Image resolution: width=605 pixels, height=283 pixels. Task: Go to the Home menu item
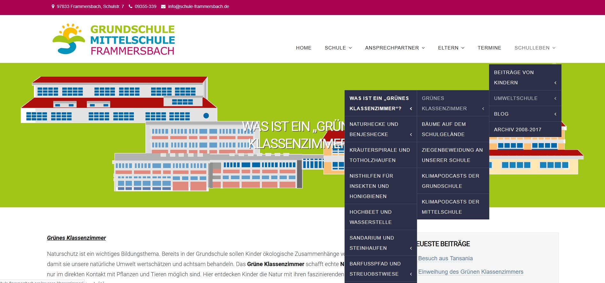tap(303, 48)
